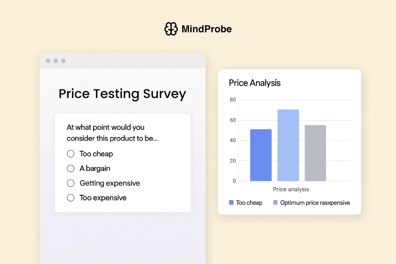
Task: Click the 'MindProbe' brand name text
Action: pos(206,29)
